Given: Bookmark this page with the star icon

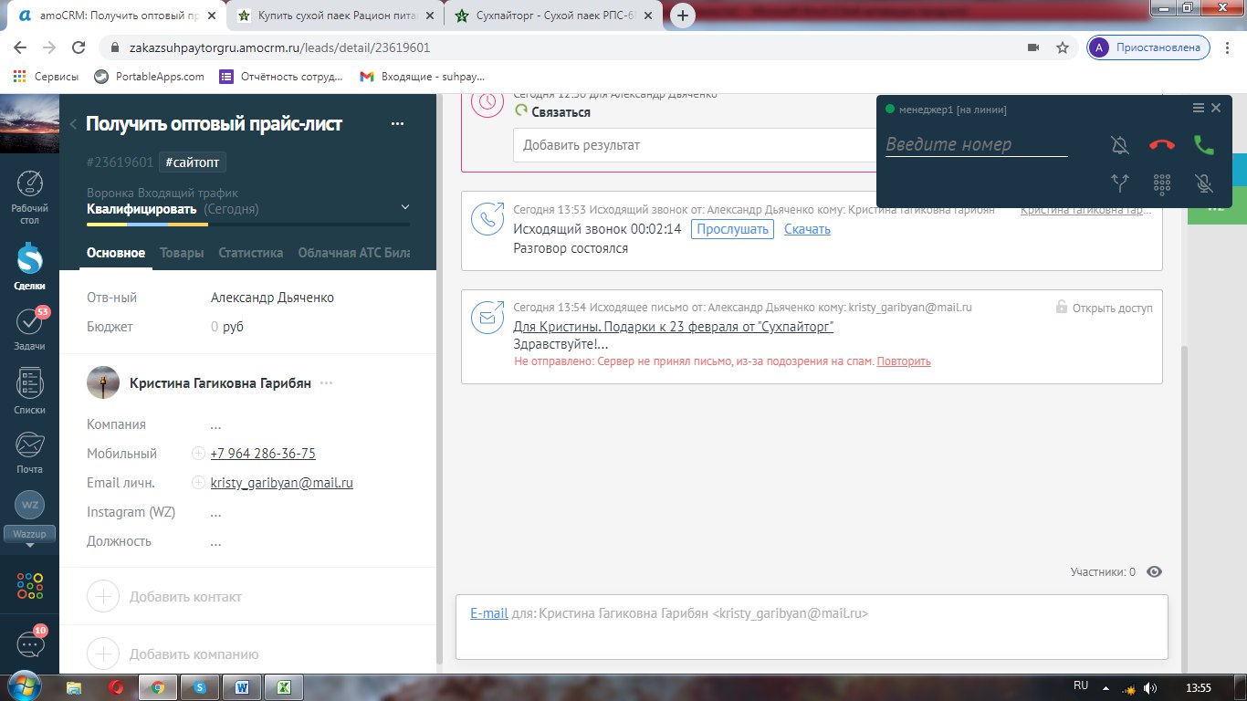Looking at the screenshot, I should coord(1063,47).
